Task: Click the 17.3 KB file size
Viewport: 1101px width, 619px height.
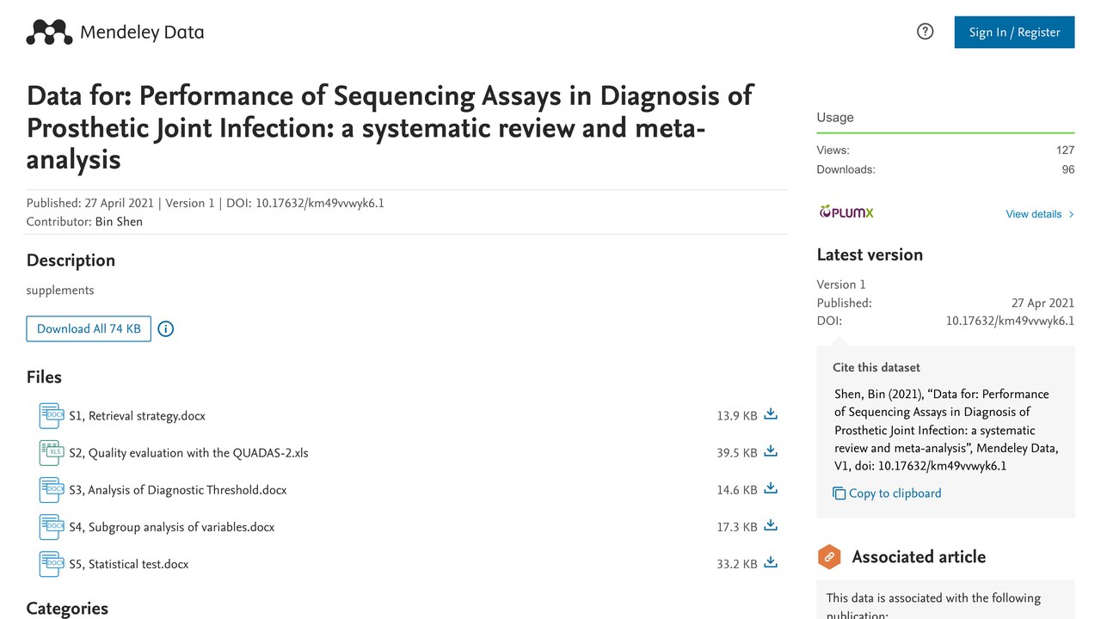Action: tap(737, 527)
